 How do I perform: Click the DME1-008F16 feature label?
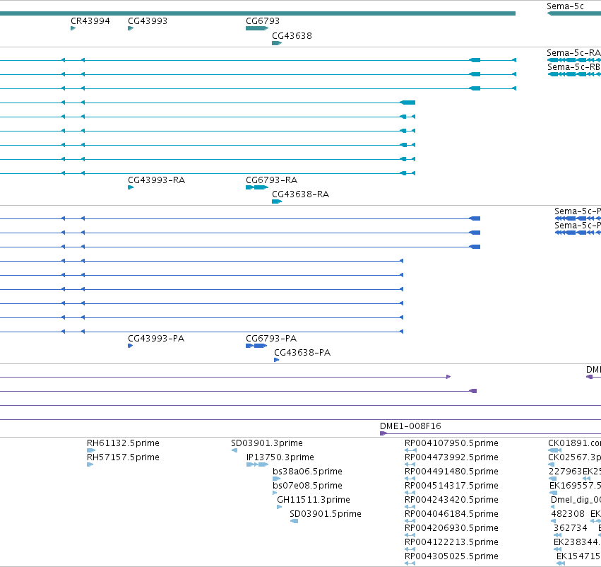(410, 426)
